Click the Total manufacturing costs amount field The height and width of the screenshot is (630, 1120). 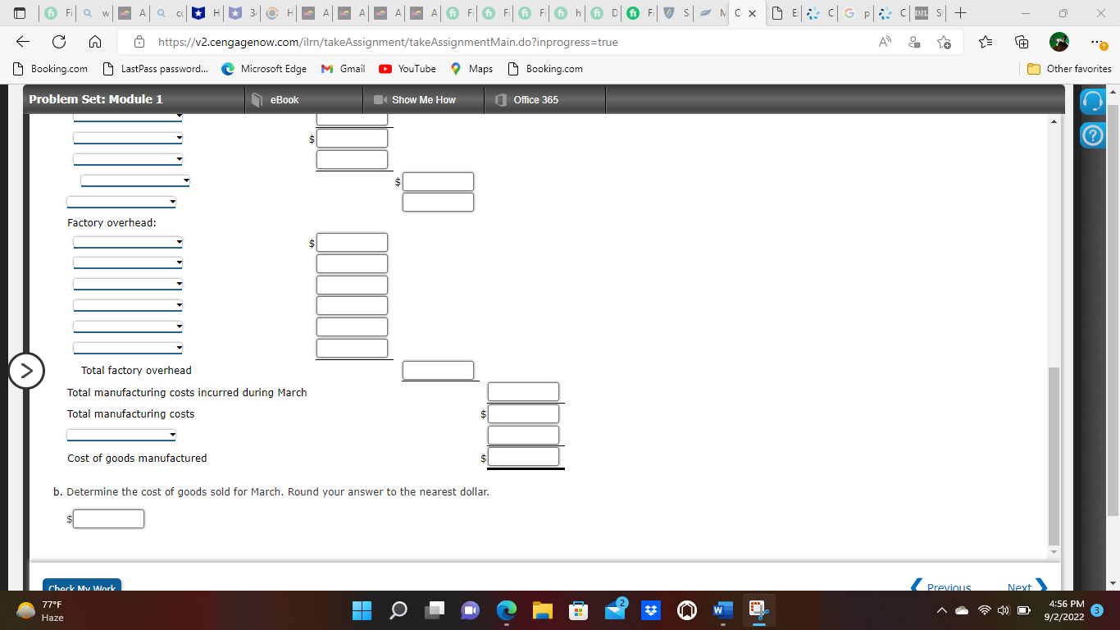[523, 413]
